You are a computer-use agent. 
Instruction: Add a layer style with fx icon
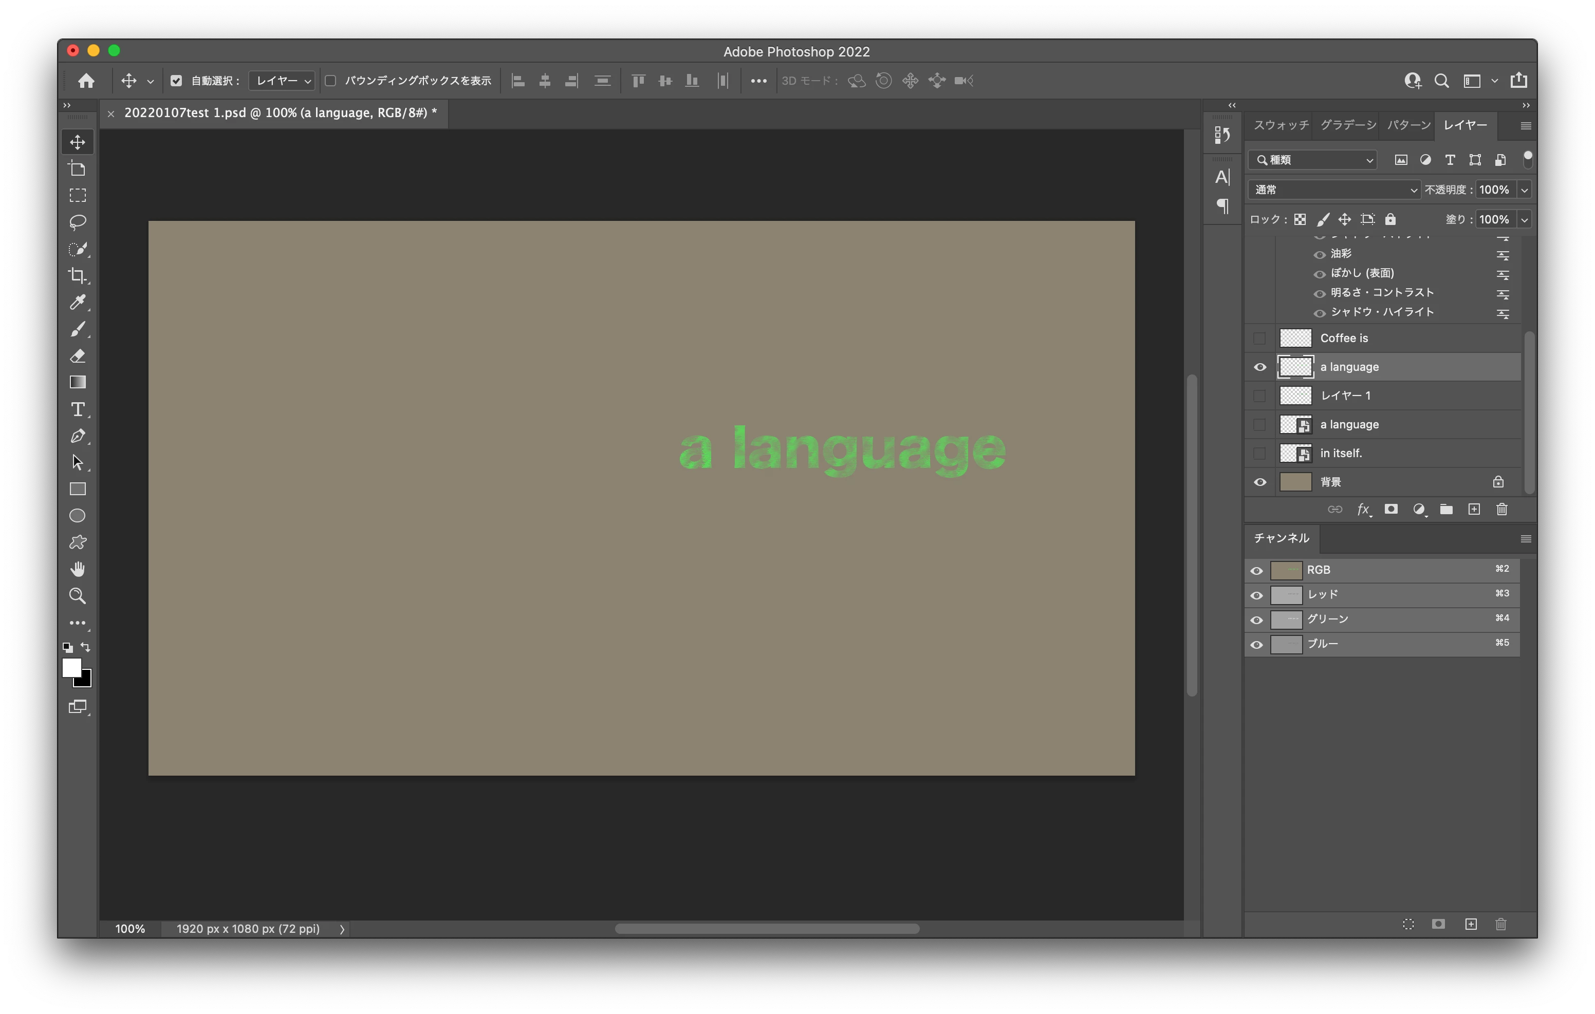1363,510
